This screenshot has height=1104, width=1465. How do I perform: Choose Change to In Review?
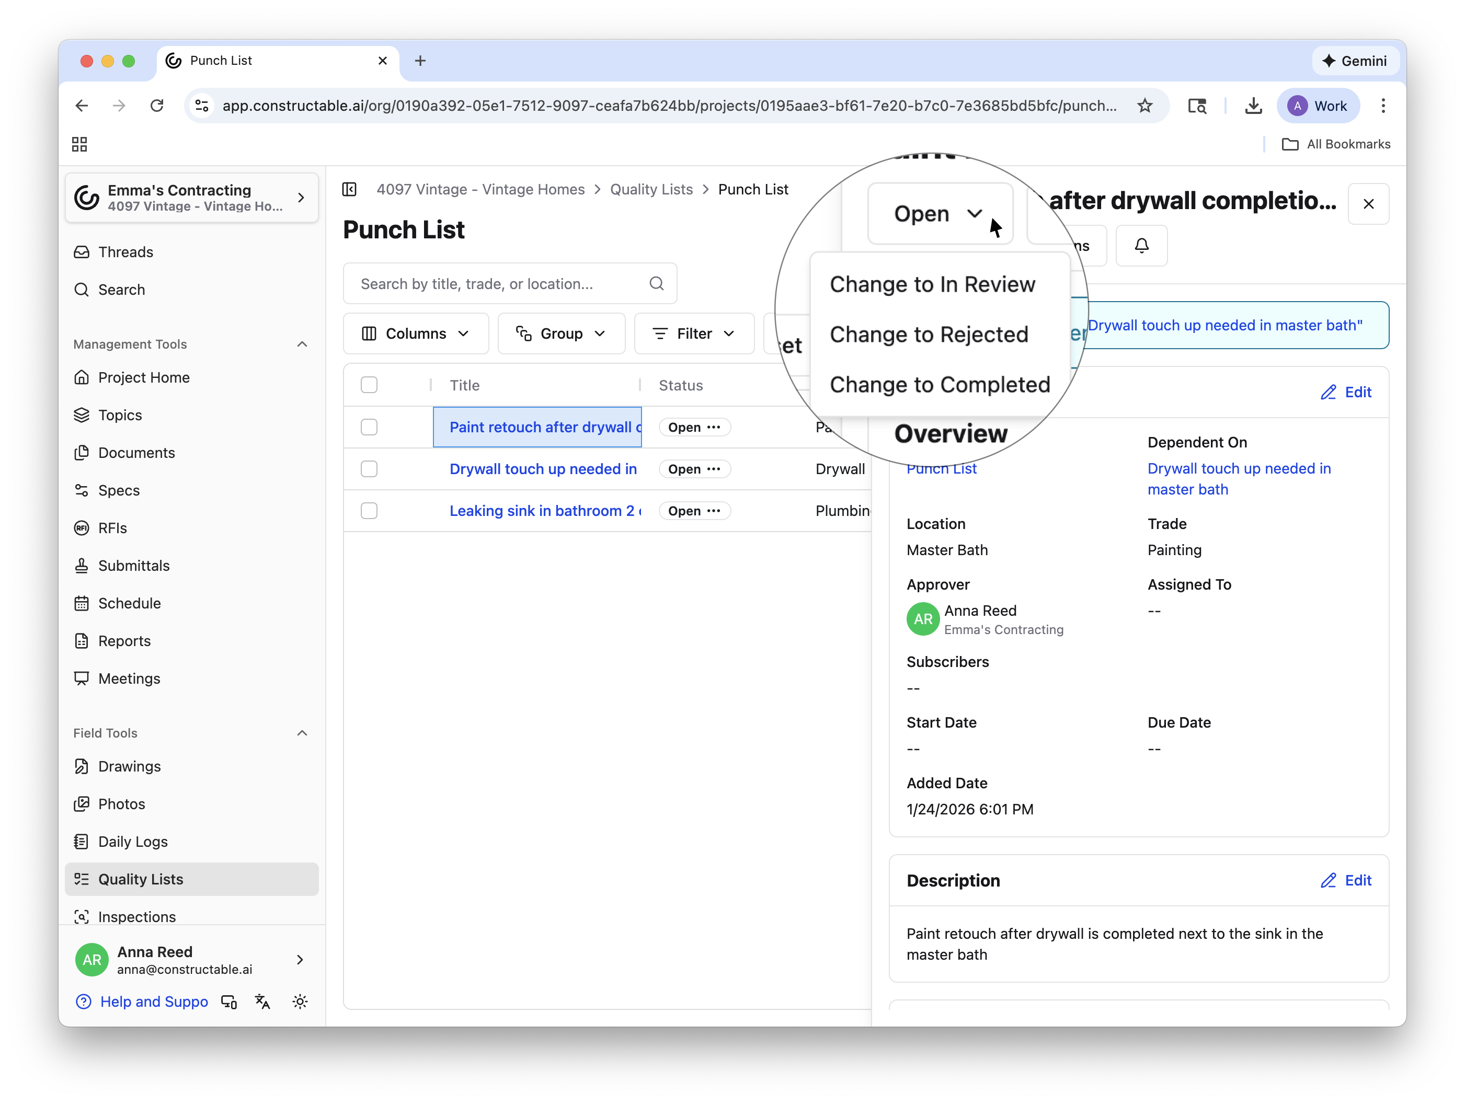(x=932, y=285)
